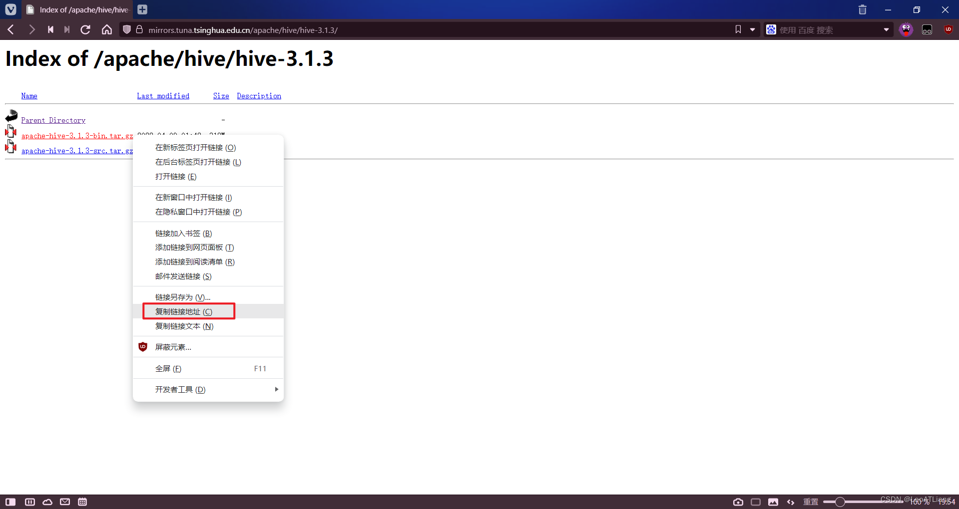This screenshot has width=959, height=509.
Task: Open the uBlock Origin extension
Action: tap(948, 29)
